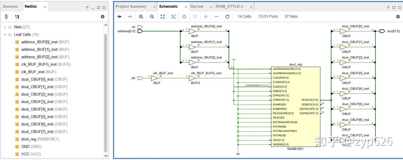Open Schematic settings gear
The image size is (403, 160).
point(398,16)
